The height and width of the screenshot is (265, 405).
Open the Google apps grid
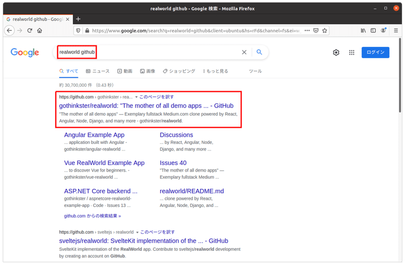[351, 52]
